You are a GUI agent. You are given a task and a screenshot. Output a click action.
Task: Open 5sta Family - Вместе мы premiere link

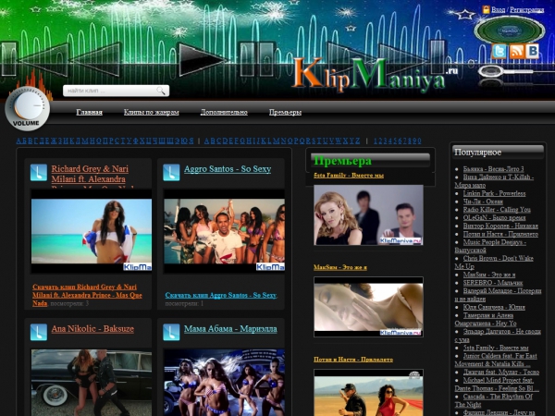349,175
